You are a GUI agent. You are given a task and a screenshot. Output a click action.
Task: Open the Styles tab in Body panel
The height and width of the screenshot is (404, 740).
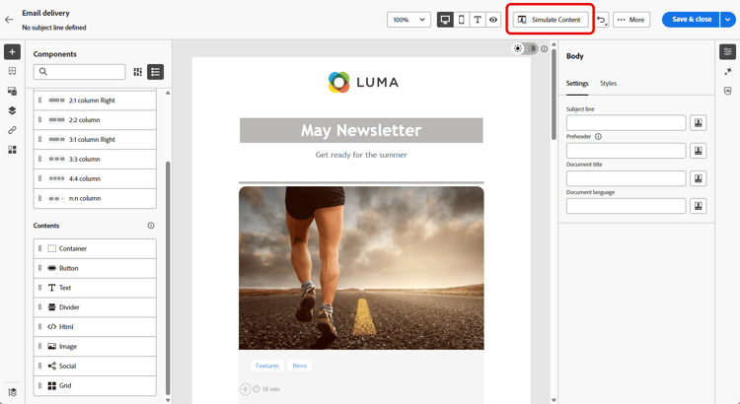point(608,84)
